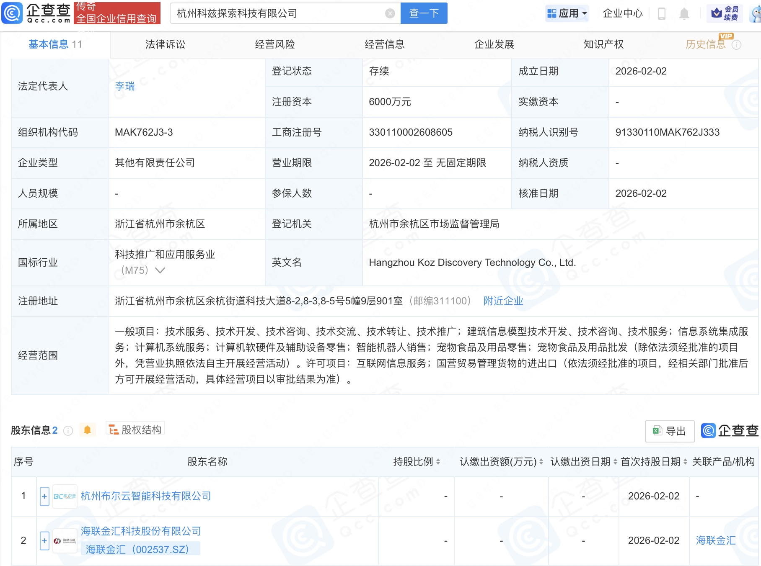761x566 pixels.
Task: Sort by 认缴出资额 column
Action: [541, 462]
